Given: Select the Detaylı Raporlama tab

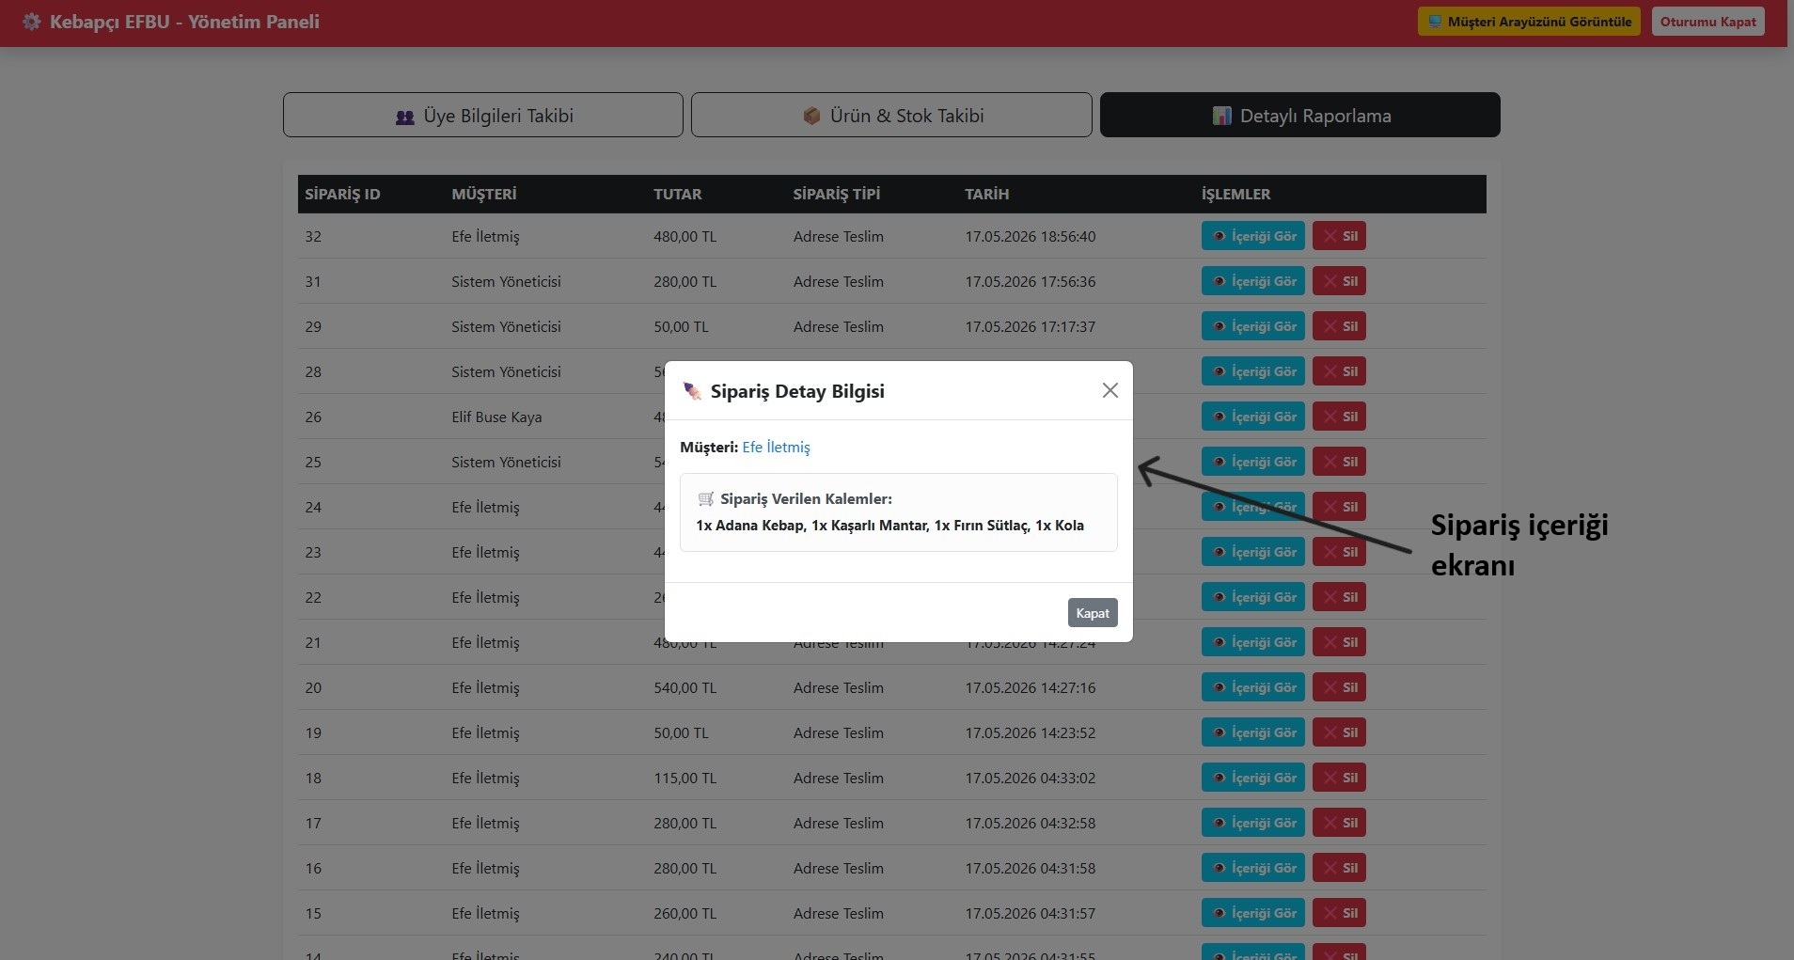Looking at the screenshot, I should point(1300,116).
